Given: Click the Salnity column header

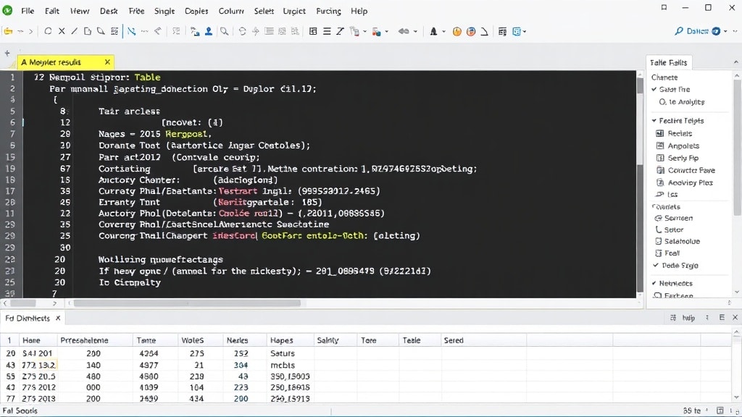Looking at the screenshot, I should (328, 340).
